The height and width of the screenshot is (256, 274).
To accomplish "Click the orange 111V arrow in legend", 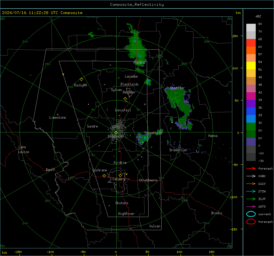I will pos(251,184).
